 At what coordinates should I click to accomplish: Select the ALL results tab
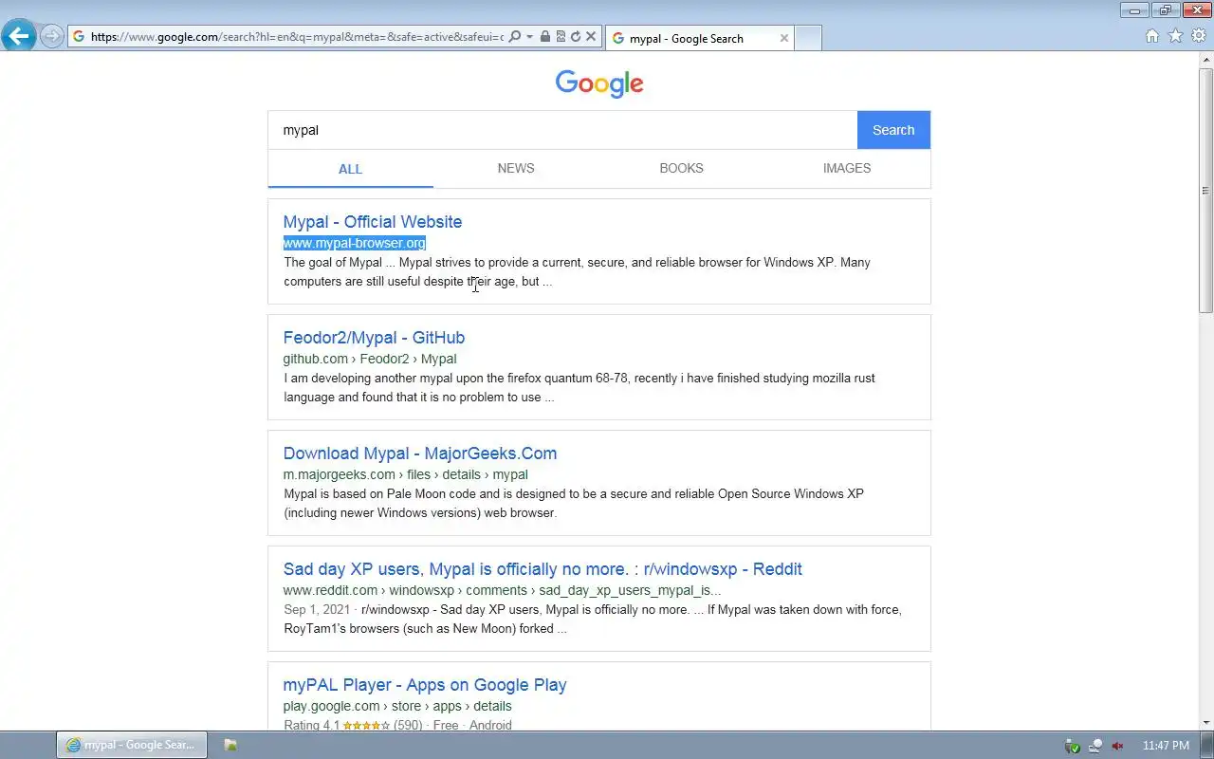(x=350, y=169)
